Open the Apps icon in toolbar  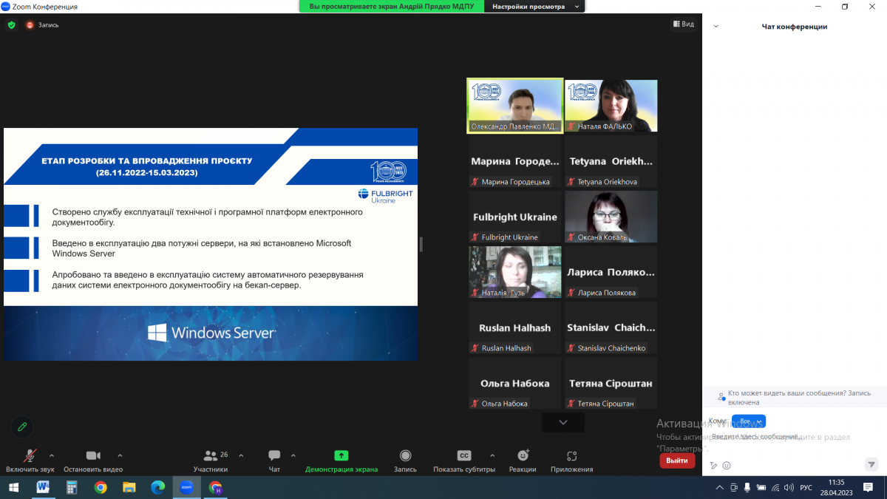571,456
